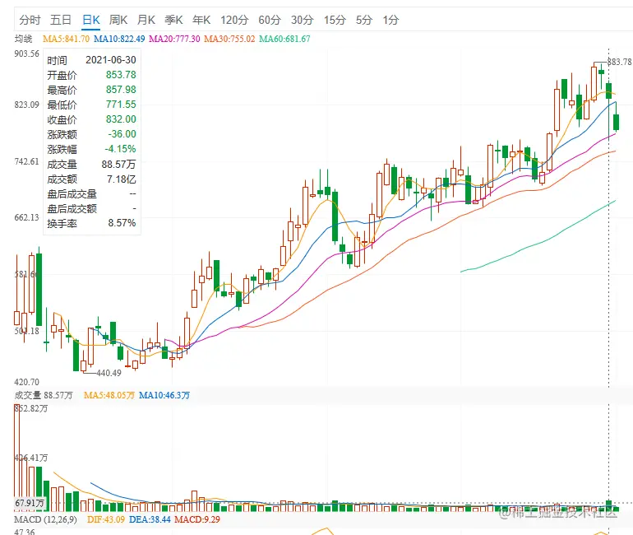
Task: Click the 均线 moving average label
Action: [x=23, y=39]
